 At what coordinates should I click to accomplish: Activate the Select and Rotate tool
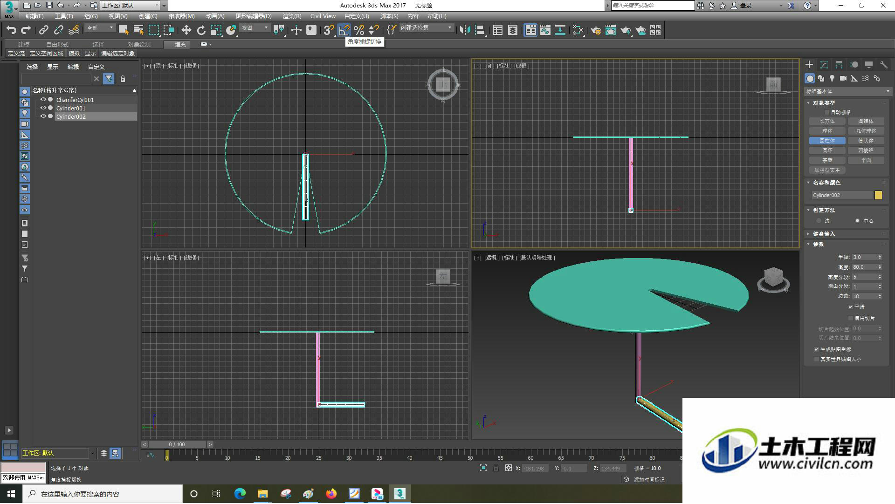pos(201,30)
